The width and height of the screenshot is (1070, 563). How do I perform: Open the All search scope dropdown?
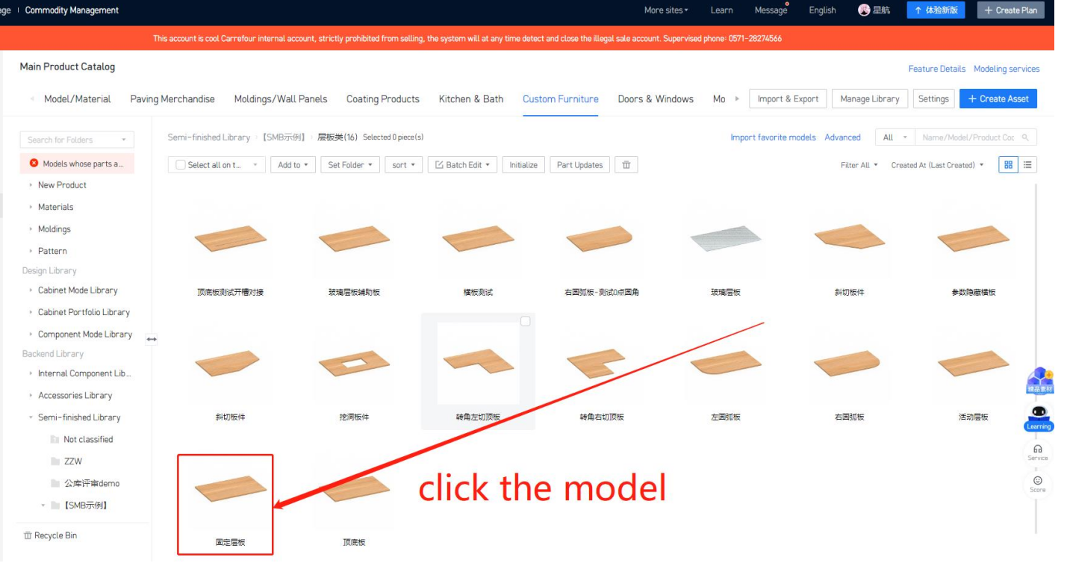click(x=895, y=137)
